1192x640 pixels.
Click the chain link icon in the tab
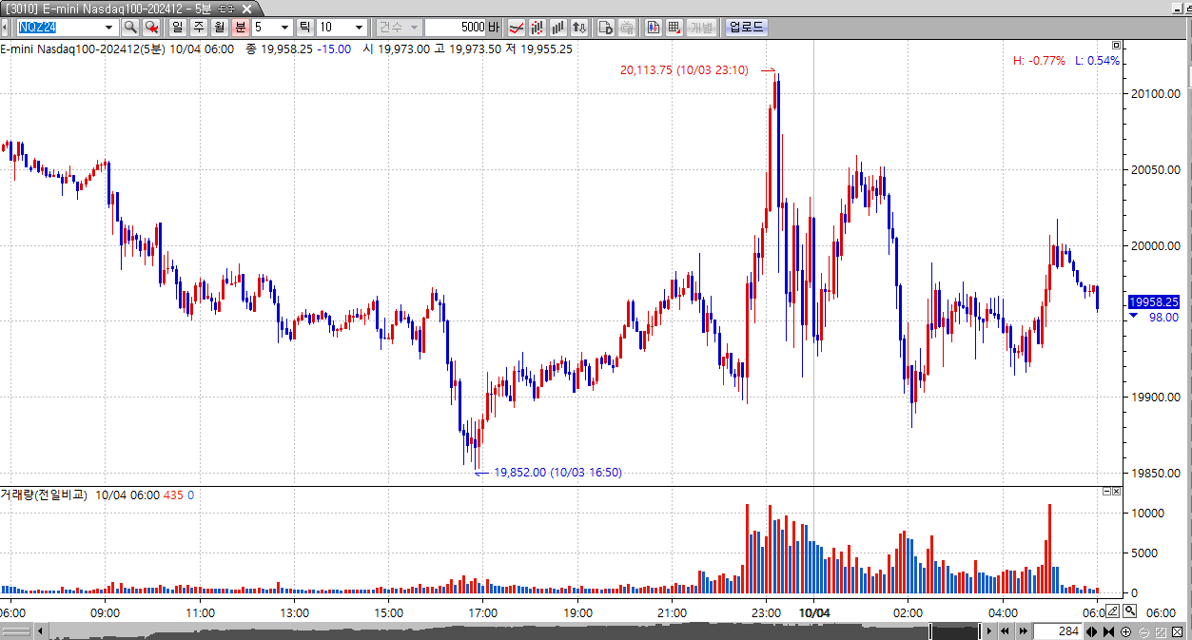pyautogui.click(x=226, y=9)
